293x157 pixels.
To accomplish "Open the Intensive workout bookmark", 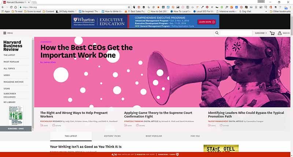I will click(x=227, y=11).
